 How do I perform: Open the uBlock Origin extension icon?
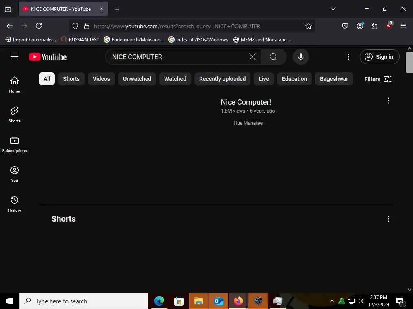(x=389, y=25)
